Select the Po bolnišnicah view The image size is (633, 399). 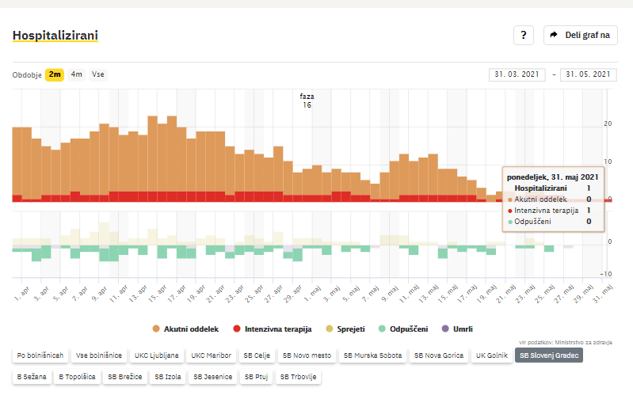[x=40, y=355]
